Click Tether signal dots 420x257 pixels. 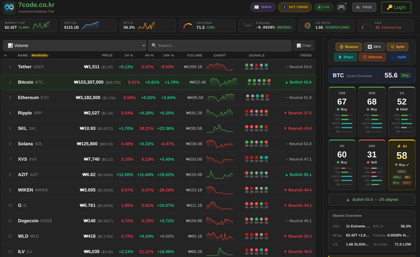tap(257, 67)
